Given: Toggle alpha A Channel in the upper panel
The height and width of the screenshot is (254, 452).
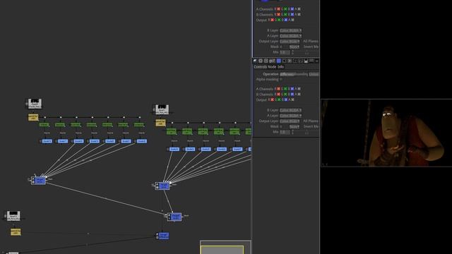Looking at the screenshot, I should click(x=299, y=9).
